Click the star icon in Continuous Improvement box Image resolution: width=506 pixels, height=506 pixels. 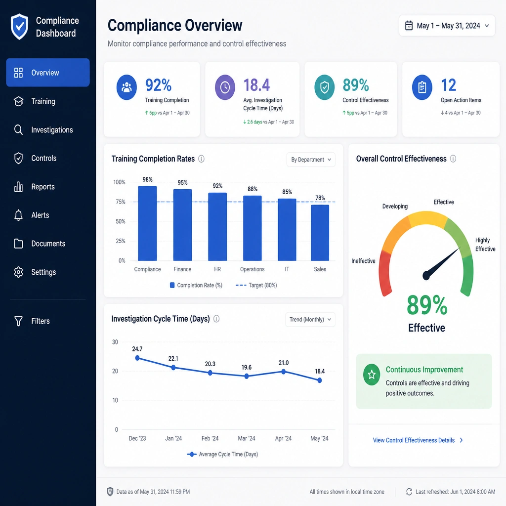pyautogui.click(x=372, y=375)
